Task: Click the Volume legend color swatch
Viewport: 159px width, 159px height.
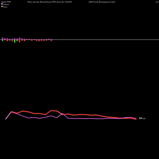Action: [2, 4]
